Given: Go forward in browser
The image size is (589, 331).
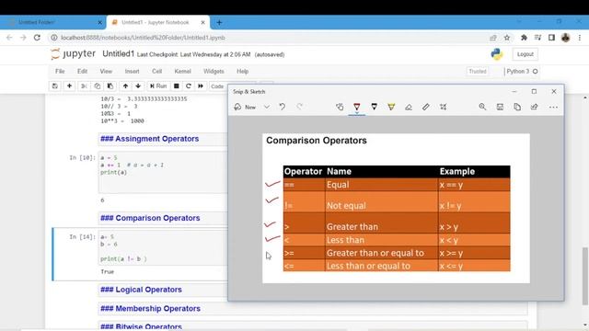Looking at the screenshot, I should click(x=23, y=38).
